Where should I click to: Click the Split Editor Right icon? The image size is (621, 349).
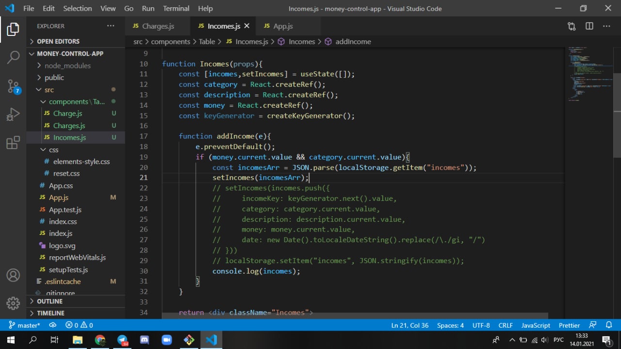pyautogui.click(x=589, y=26)
